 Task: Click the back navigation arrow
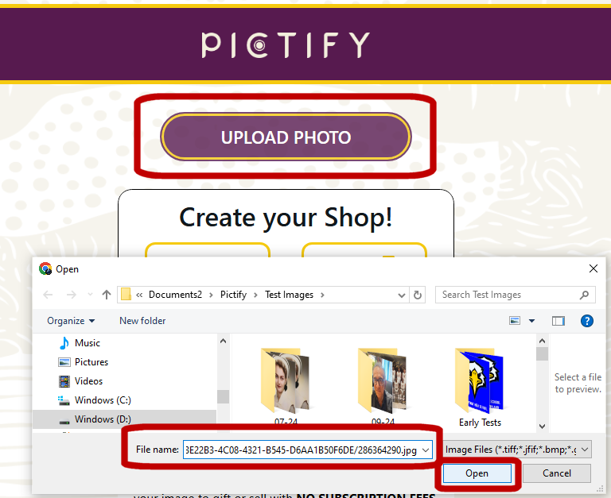point(48,295)
